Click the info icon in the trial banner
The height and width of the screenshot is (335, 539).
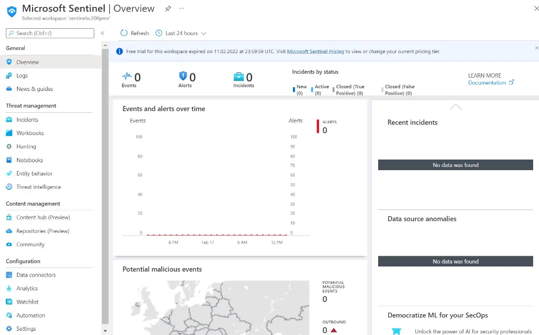tap(119, 52)
